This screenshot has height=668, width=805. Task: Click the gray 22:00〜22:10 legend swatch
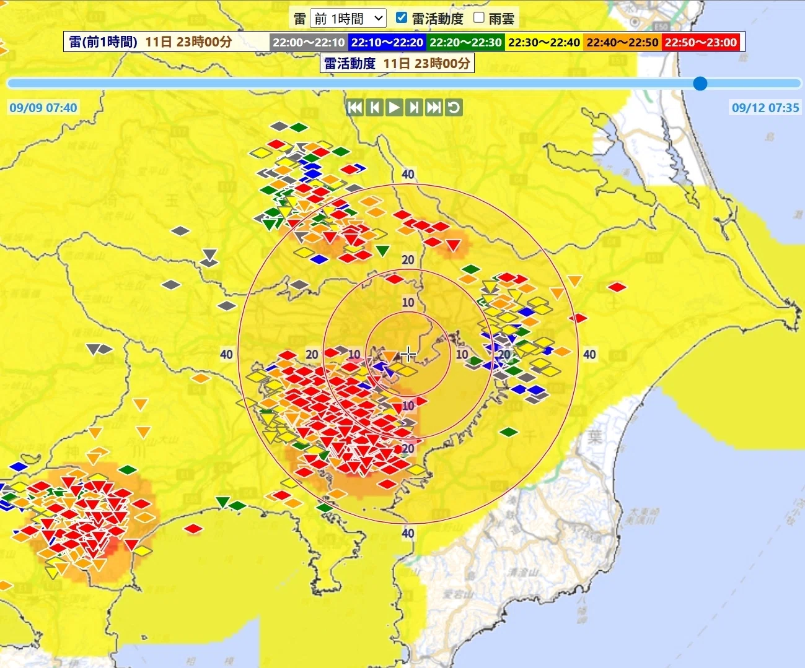coord(308,42)
